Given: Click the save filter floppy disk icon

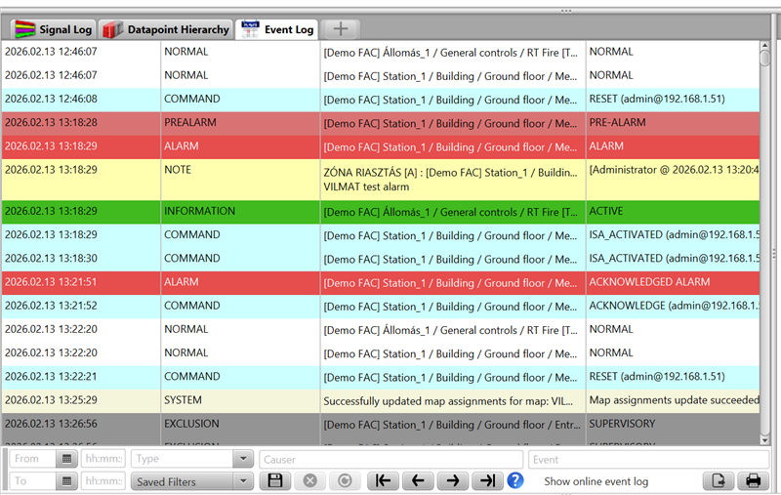Looking at the screenshot, I should click(x=275, y=481).
